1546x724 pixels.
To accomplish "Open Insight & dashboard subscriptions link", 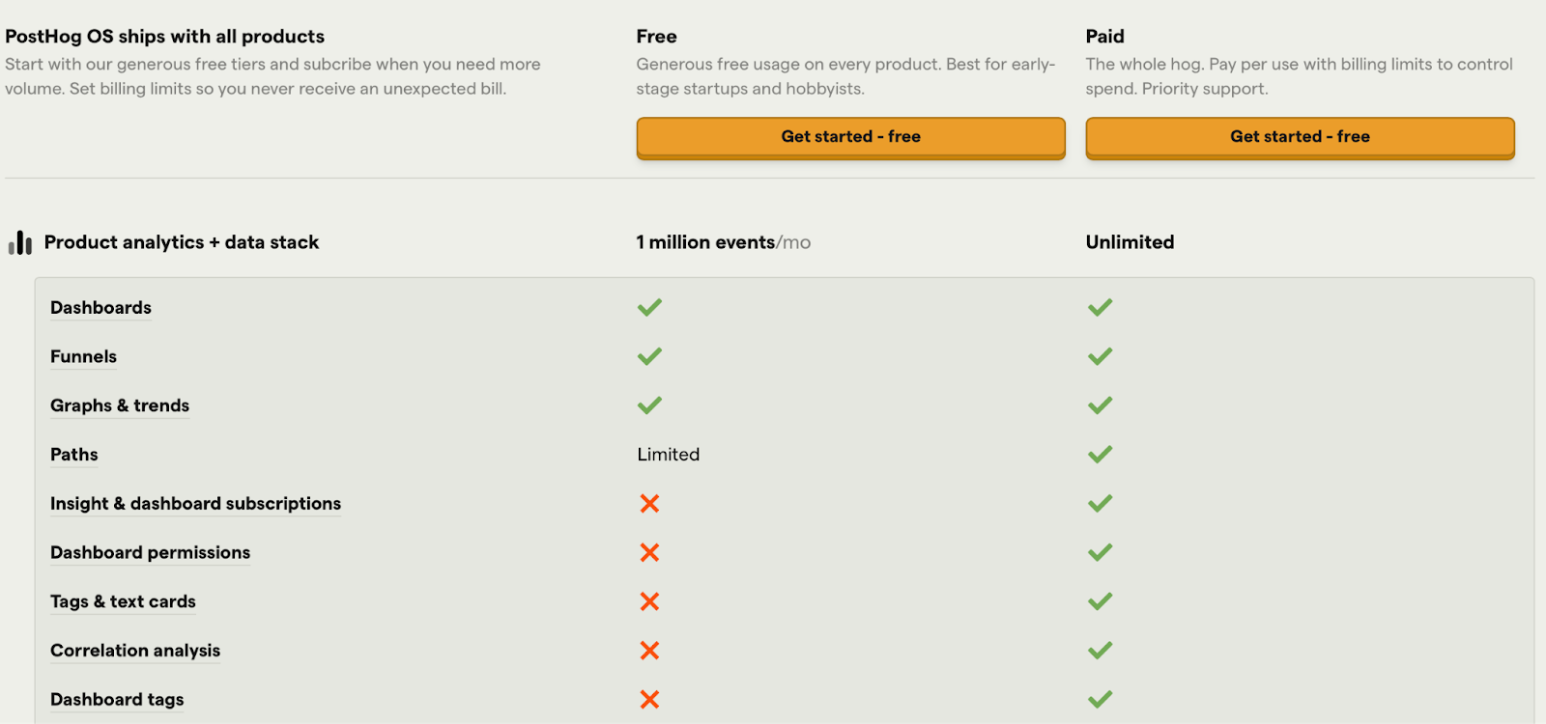I will click(195, 504).
